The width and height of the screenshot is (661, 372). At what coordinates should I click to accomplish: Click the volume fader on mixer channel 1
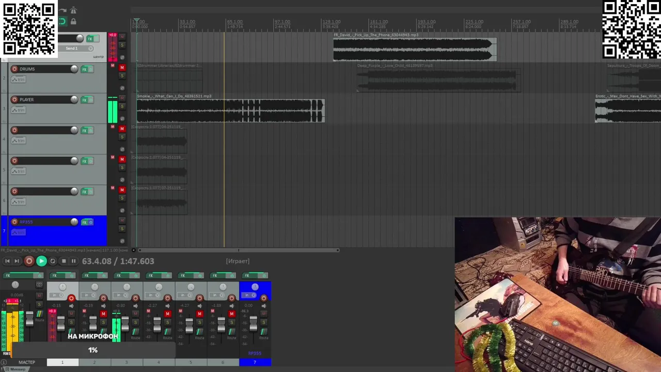[x=61, y=323]
